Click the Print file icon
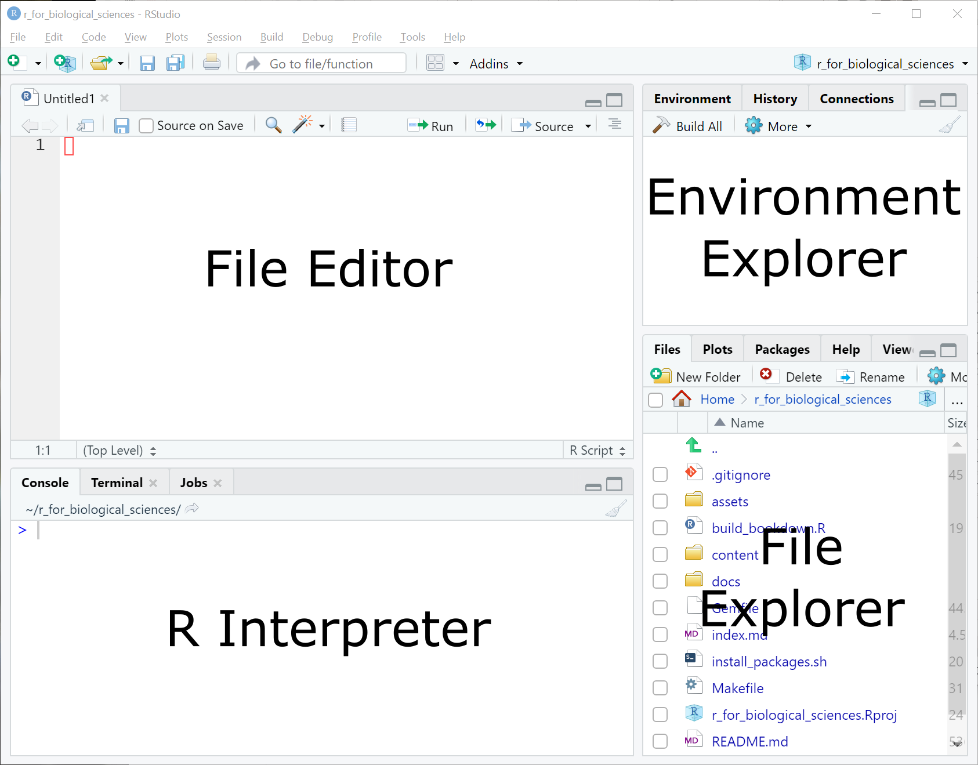 click(x=212, y=63)
